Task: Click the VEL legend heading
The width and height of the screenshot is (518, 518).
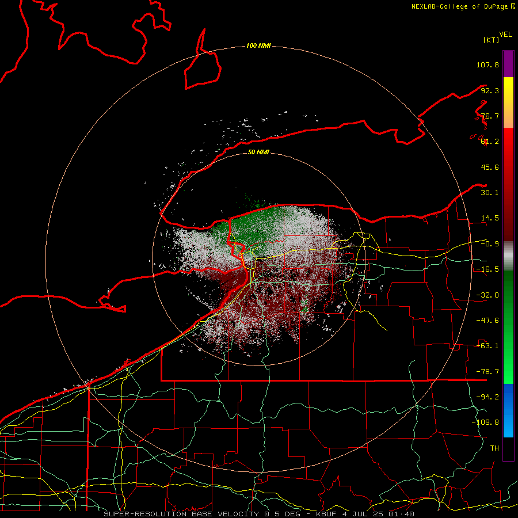Action: 506,35
